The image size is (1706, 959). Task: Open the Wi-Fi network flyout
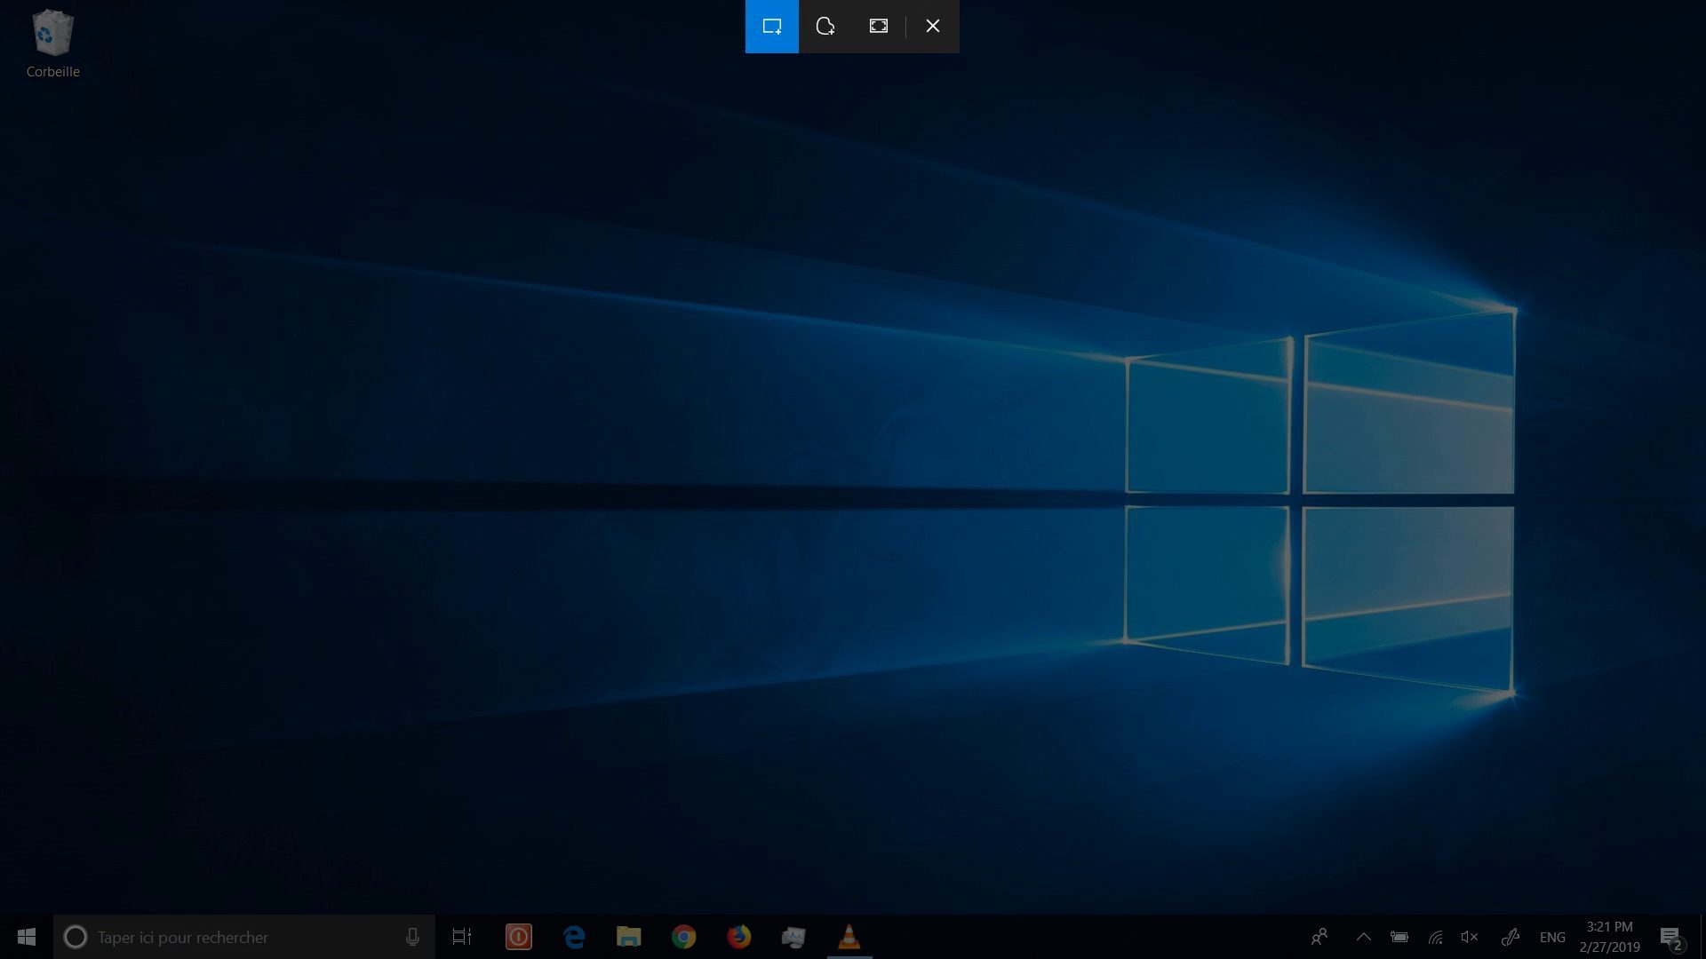(x=1435, y=937)
